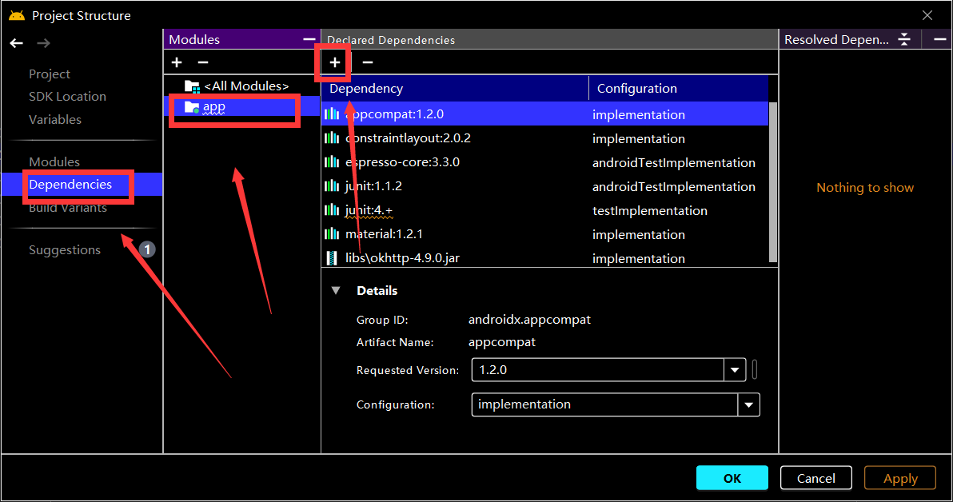
Task: Click the remove module minus icon
Action: click(203, 62)
